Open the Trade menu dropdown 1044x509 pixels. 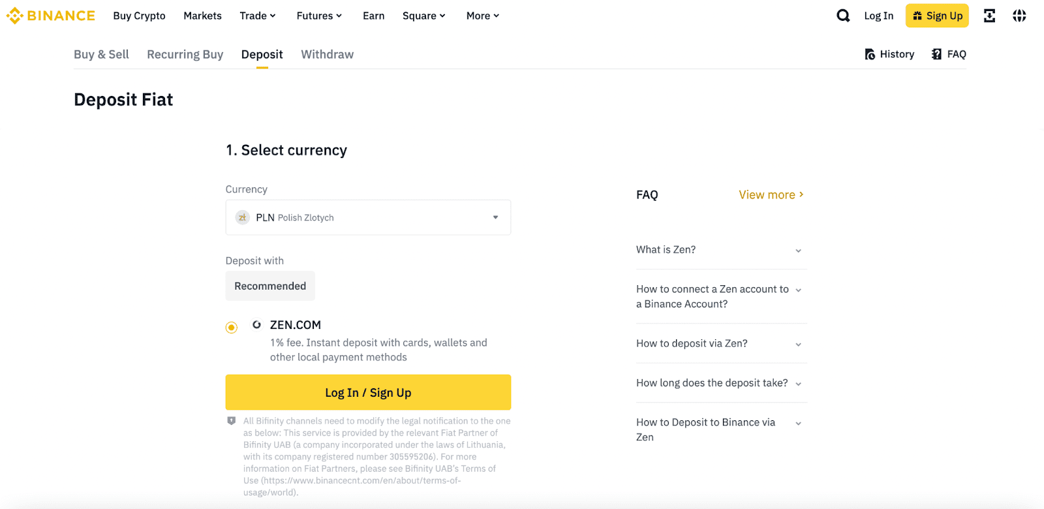tap(258, 16)
